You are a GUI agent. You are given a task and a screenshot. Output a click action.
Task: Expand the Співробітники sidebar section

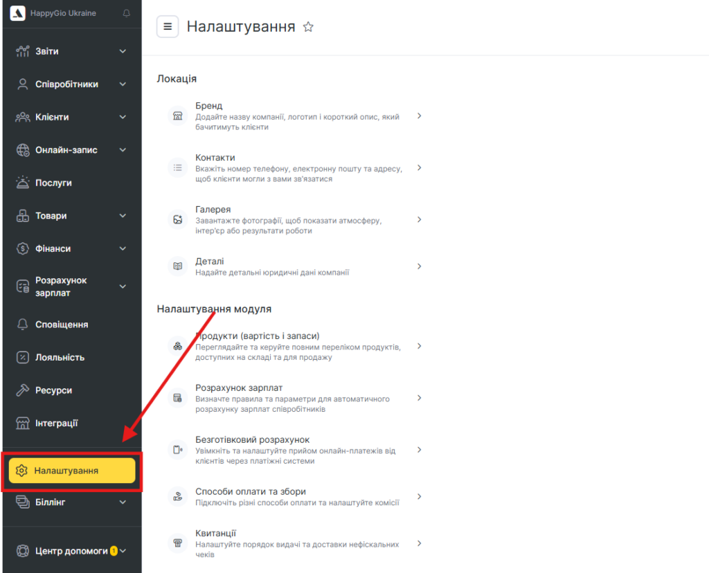69,84
